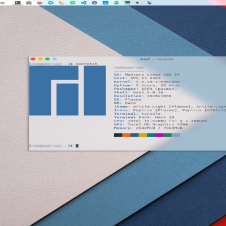The width and height of the screenshot is (226, 226).
Task: Click the 'GPU: Intel HD Graphics 5500' line
Action: (151, 124)
